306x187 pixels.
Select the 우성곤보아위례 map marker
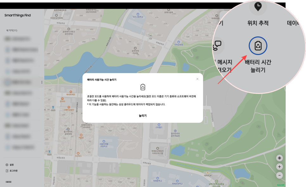coord(56,16)
